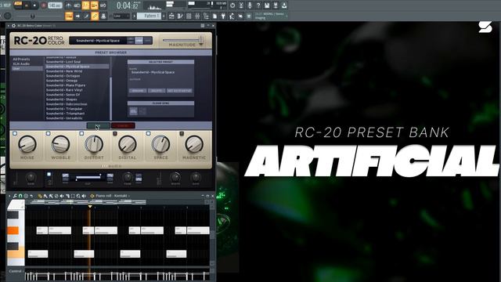Toggle the orange countdown-before-recording button
Screen dimensions: 501x282
click(85, 5)
